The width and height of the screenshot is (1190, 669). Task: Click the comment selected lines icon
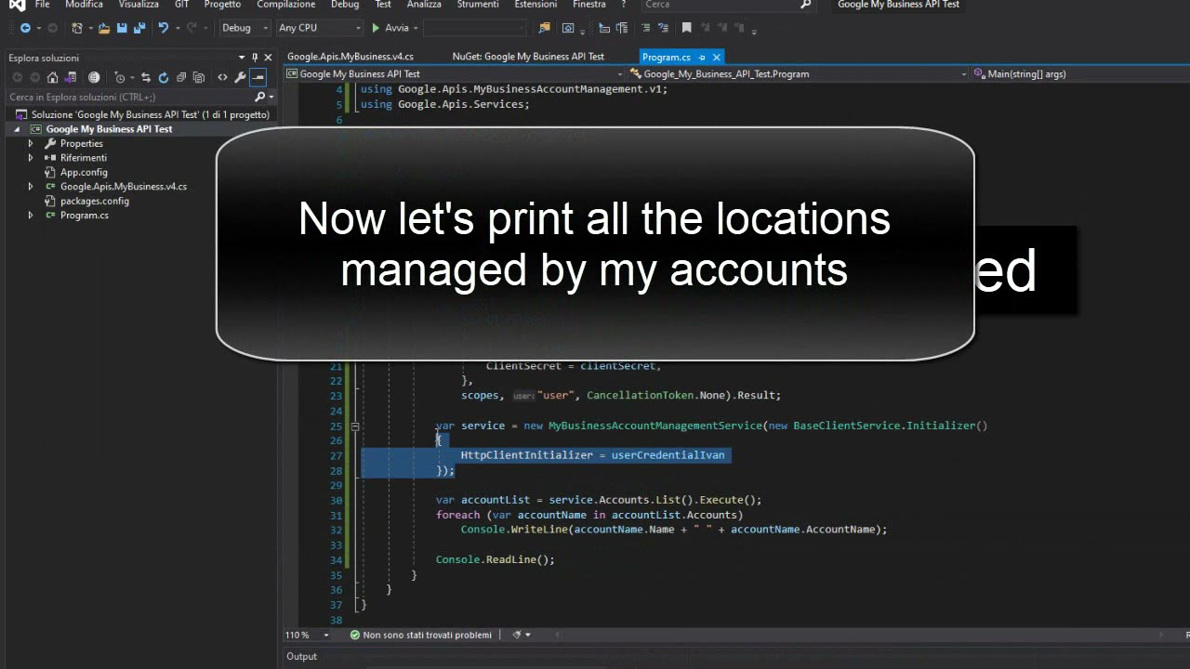pyautogui.click(x=645, y=28)
